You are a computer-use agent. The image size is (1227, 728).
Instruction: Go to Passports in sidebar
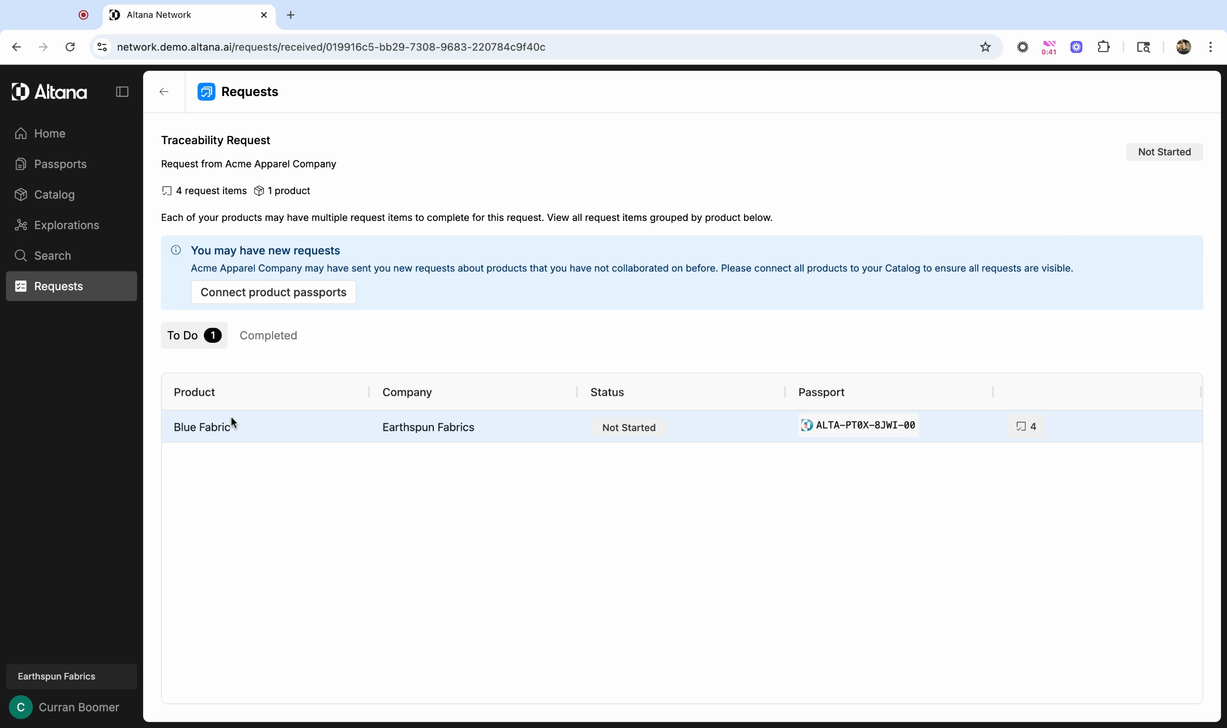coord(60,164)
